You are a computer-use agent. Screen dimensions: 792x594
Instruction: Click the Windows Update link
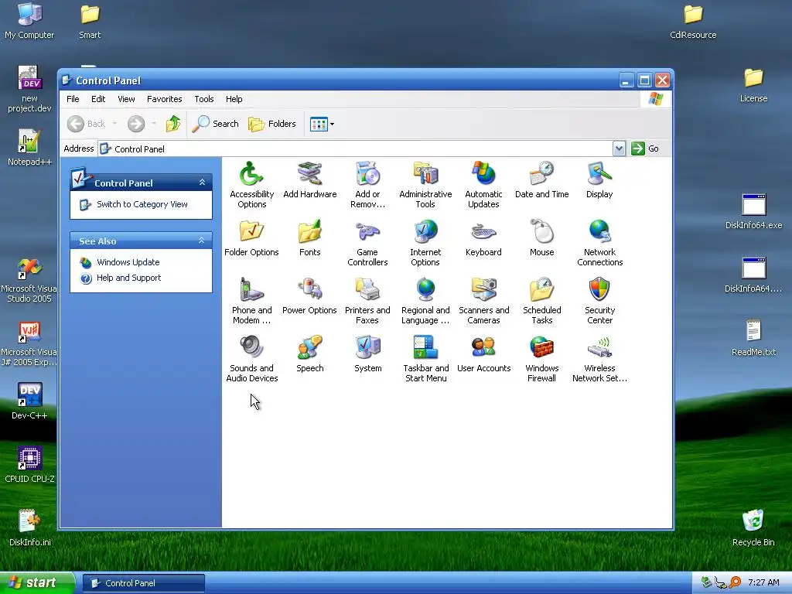[128, 262]
